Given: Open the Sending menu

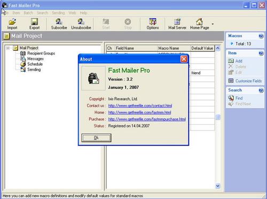Looking at the screenshot, I should (58, 13).
